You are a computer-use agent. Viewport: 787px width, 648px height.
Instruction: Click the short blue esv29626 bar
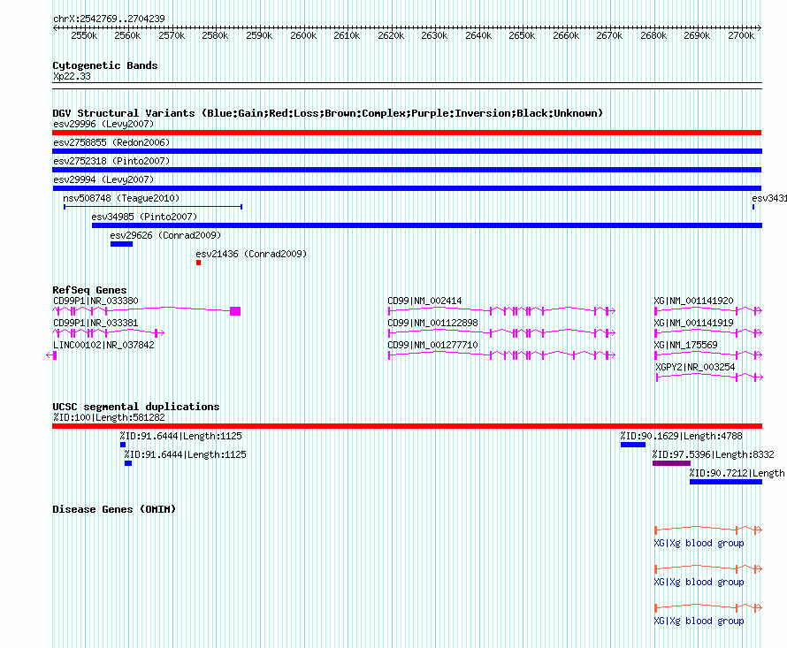[x=121, y=244]
